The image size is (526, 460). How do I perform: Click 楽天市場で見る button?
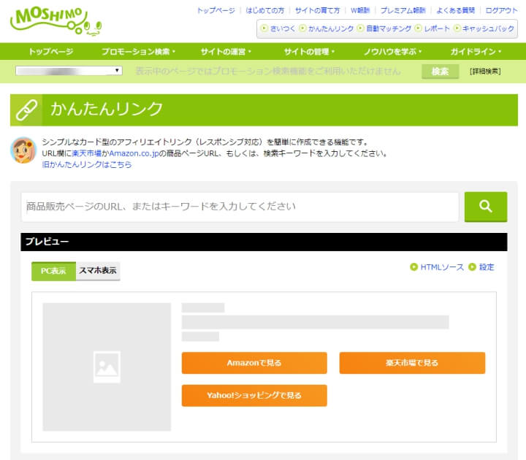412,363
